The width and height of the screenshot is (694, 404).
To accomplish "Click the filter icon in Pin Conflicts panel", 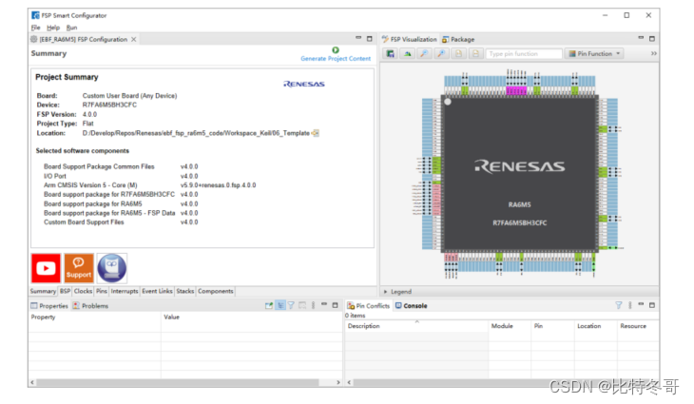I will click(619, 305).
